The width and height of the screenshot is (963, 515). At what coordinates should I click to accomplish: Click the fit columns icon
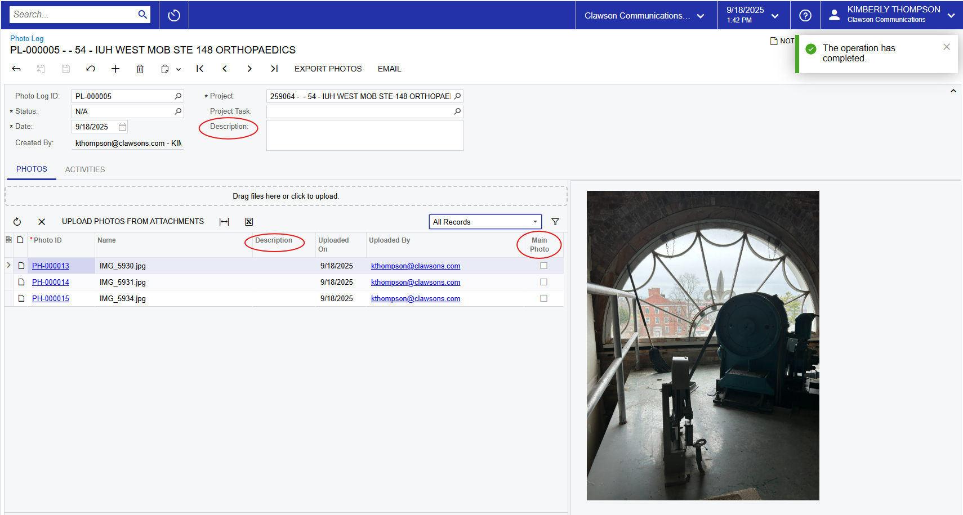[224, 222]
